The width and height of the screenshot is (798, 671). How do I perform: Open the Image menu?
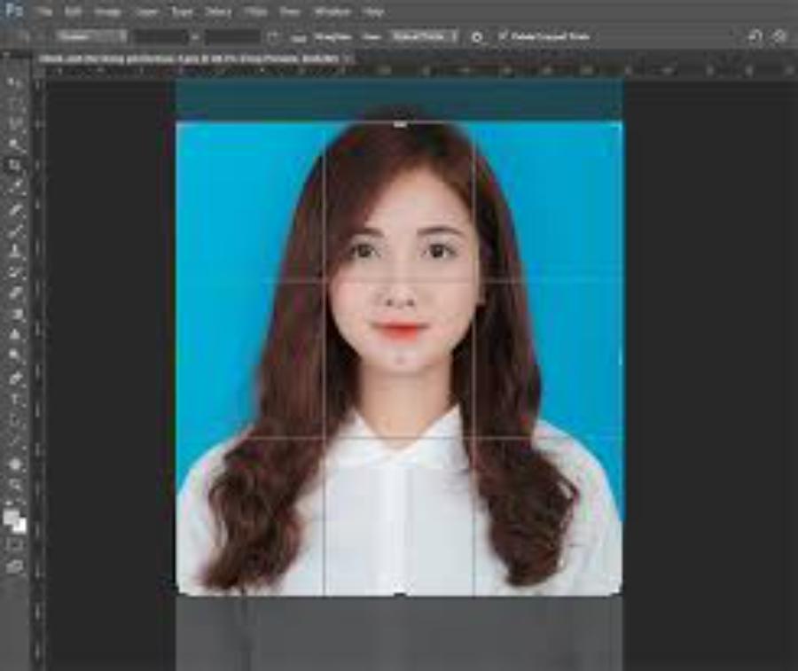108,12
